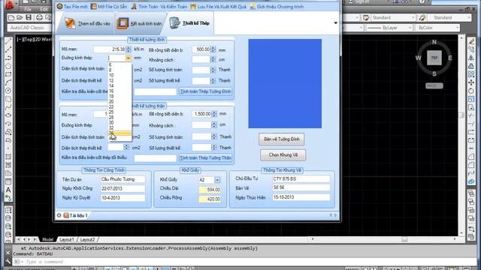This screenshot has width=481, height=270.
Task: Open Lưu File Và Xuất Kết Quả menu
Action: coord(218,7)
